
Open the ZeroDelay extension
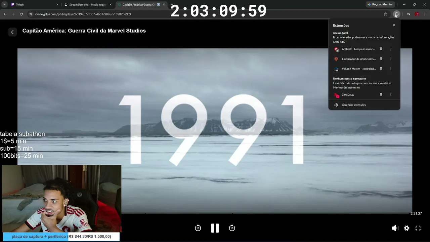click(355, 95)
